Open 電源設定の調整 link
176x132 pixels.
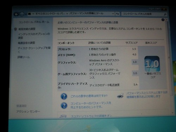(x=26, y=43)
